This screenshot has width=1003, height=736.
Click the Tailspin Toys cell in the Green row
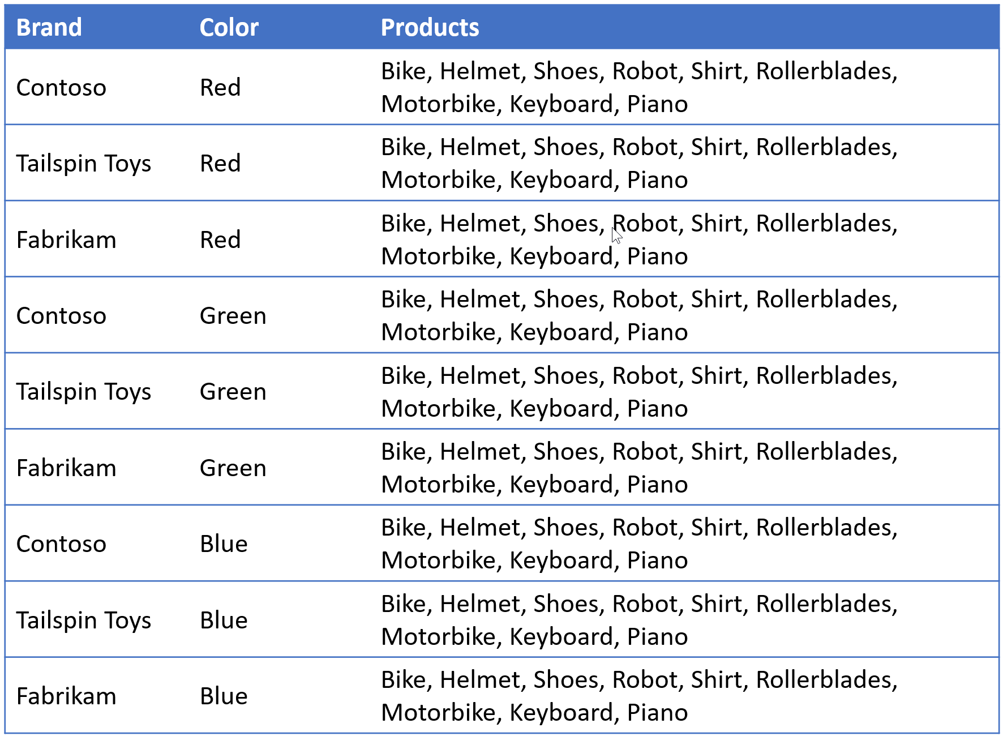pos(84,392)
